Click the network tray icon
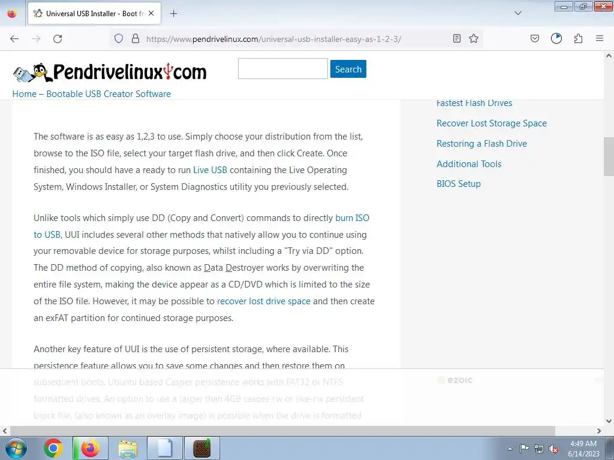614x460 pixels. 539,449
